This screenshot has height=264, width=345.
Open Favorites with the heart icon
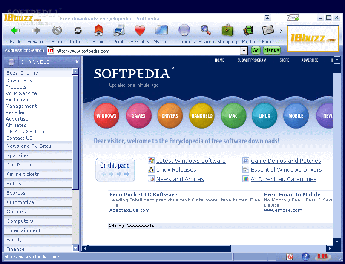pos(140,31)
